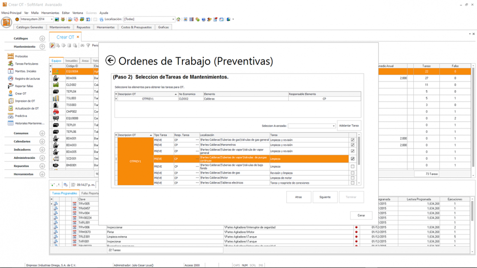Check the Valvulas de bajo fondo task
Viewport: 477px width, 268px height.
click(353, 166)
